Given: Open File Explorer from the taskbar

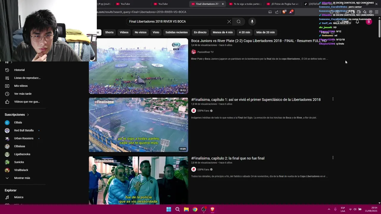Looking at the screenshot, I should [186, 209].
